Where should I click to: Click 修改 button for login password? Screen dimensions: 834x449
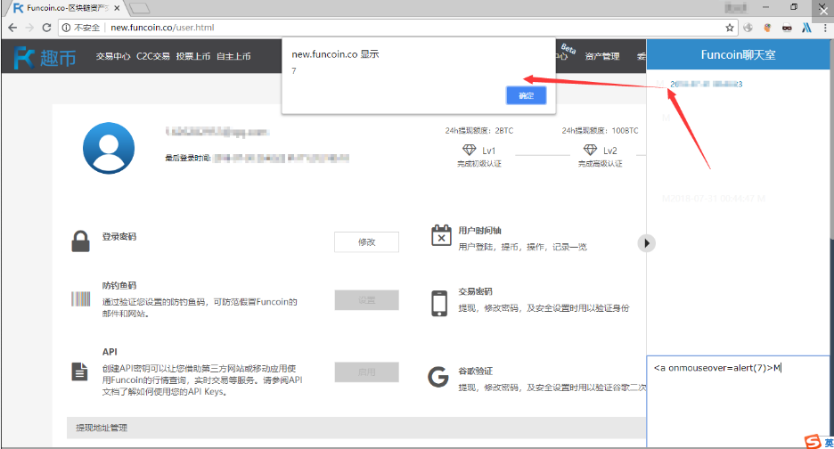coord(366,242)
